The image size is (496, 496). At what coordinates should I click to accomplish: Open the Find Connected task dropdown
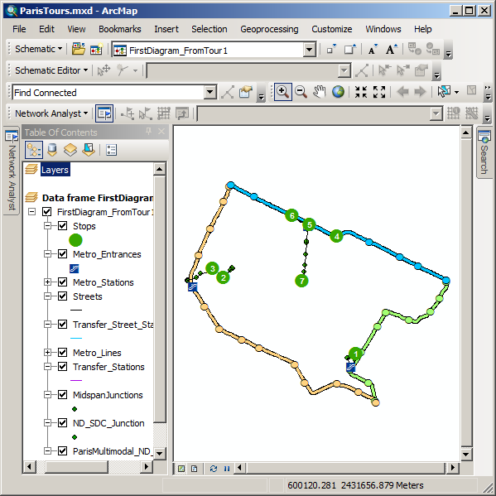pos(210,93)
